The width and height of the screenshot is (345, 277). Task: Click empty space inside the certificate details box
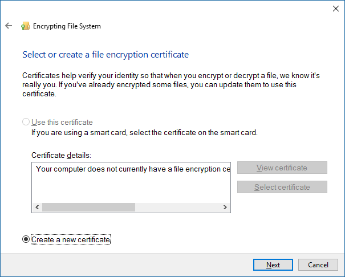131,188
